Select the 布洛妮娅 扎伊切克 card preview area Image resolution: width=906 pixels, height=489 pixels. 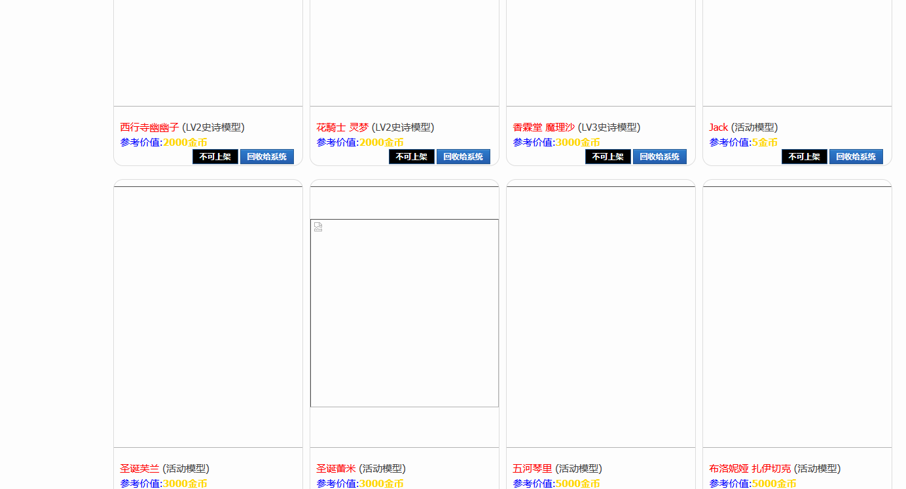[797, 317]
